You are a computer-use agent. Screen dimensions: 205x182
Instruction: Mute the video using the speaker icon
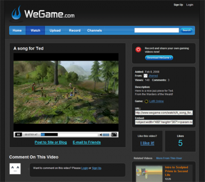[x=101, y=135]
